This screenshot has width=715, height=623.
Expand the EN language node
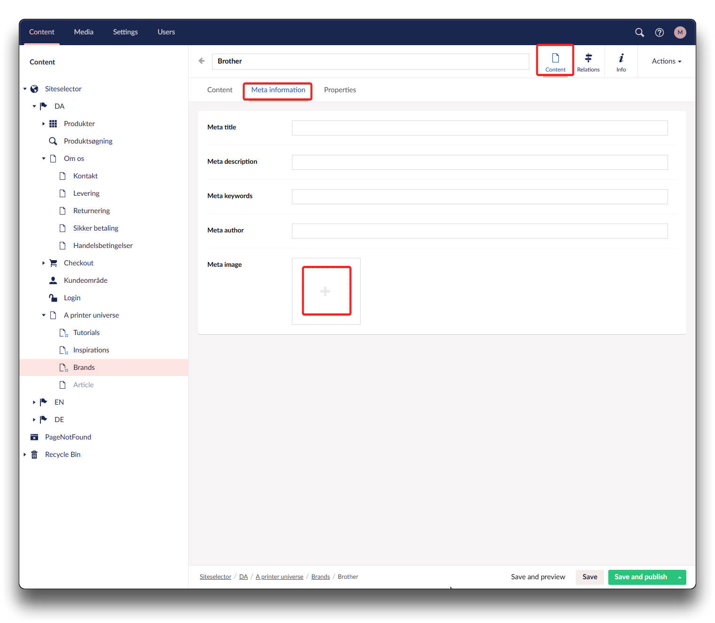(34, 402)
